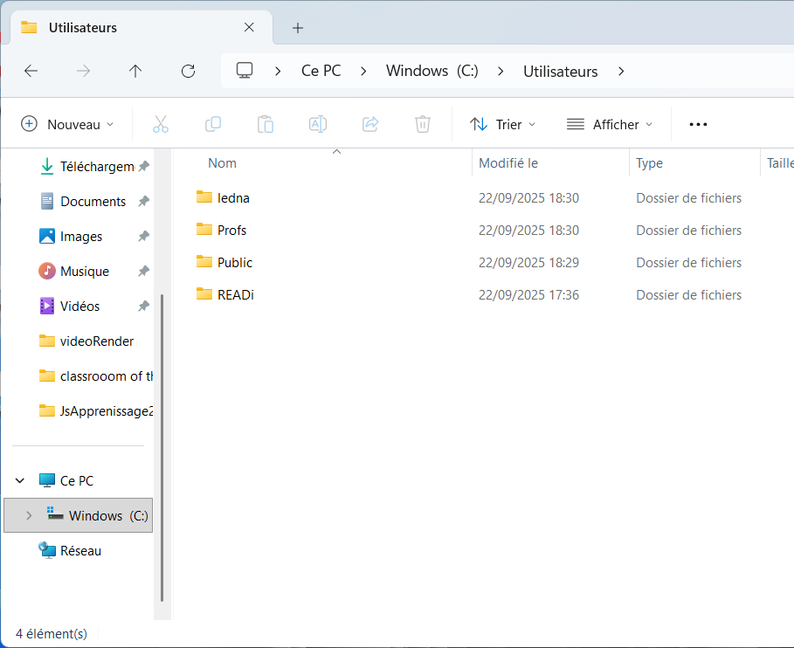Image resolution: width=794 pixels, height=648 pixels.
Task: Collapse the Ce PC tree node
Action: pyautogui.click(x=20, y=480)
